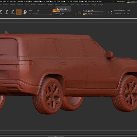Open the Macro menu
This screenshot has width=137, height=137.
pos(5,5)
